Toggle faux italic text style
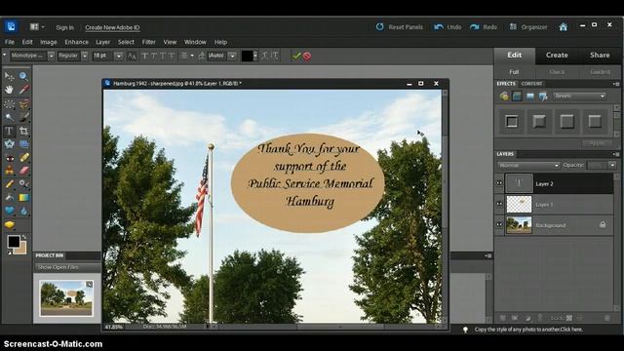Screen dimensions: 624x351 pos(154,57)
